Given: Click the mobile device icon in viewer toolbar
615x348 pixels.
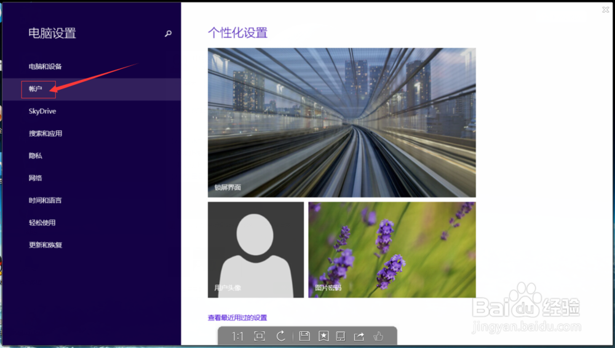Looking at the screenshot, I should [x=341, y=336].
